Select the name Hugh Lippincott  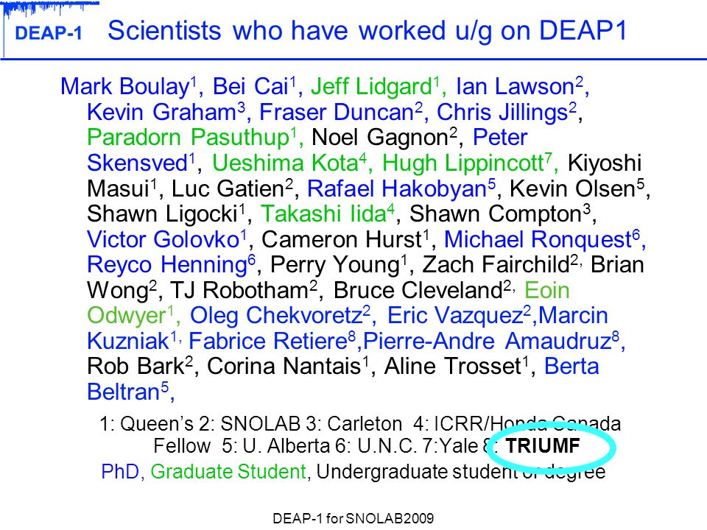[x=463, y=163]
